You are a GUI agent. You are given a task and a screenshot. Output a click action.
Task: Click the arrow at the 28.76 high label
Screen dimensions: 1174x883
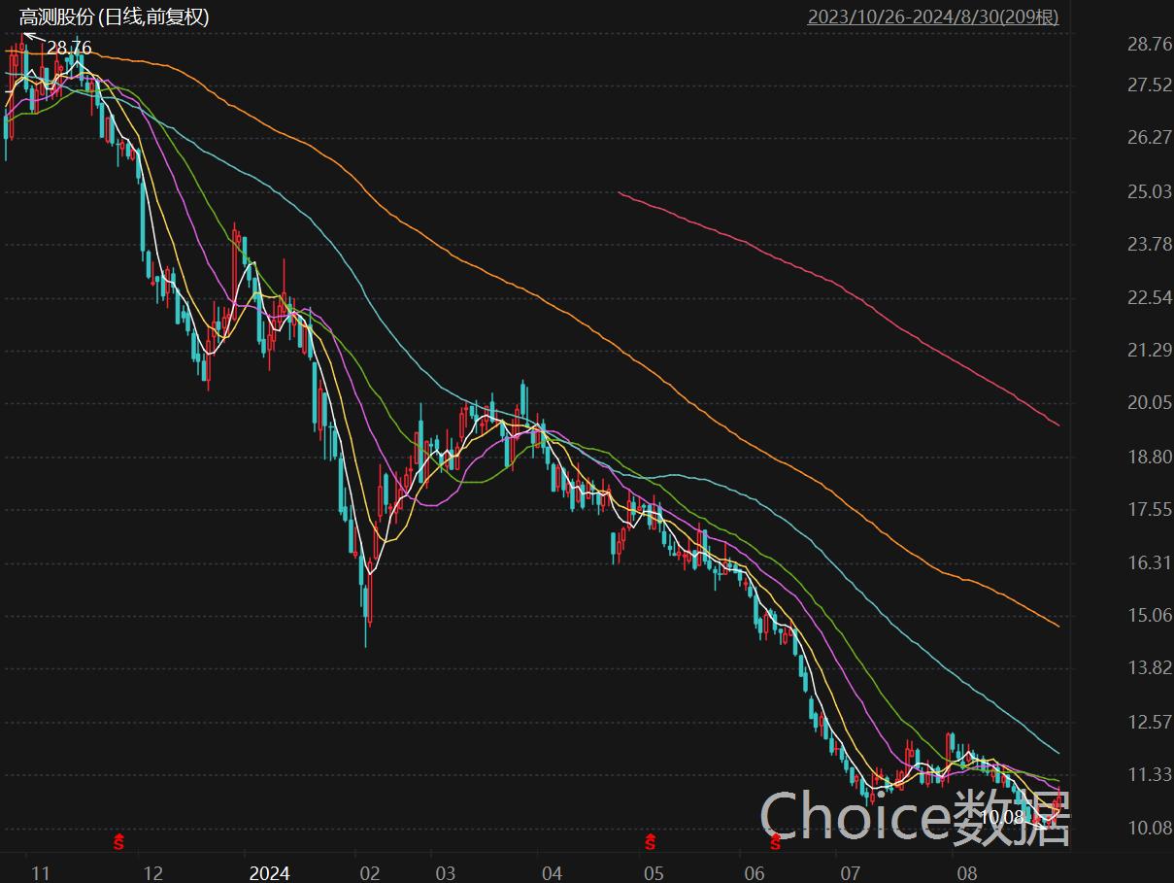33,40
